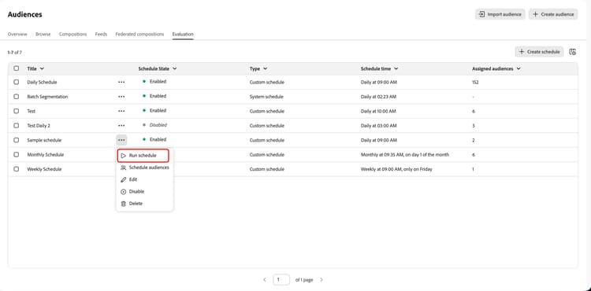Tick the select-all checkbox in the table header
This screenshot has height=291, width=591.
click(x=17, y=68)
